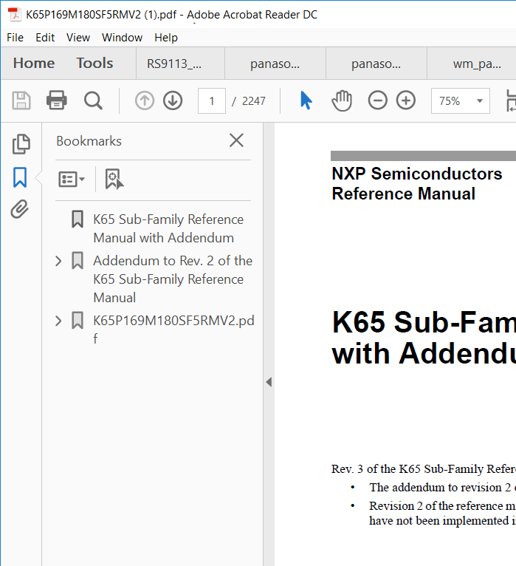The image size is (516, 566).
Task: Switch to the Tools tab
Action: point(94,63)
